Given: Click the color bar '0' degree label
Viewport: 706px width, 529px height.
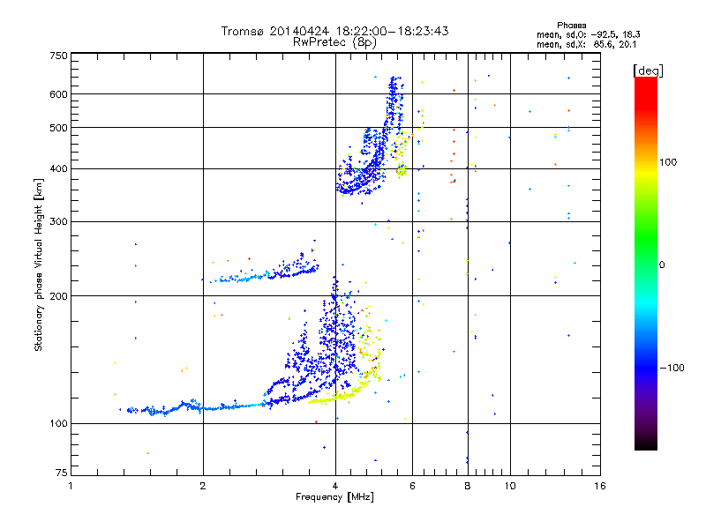Looking at the screenshot, I should (x=662, y=264).
